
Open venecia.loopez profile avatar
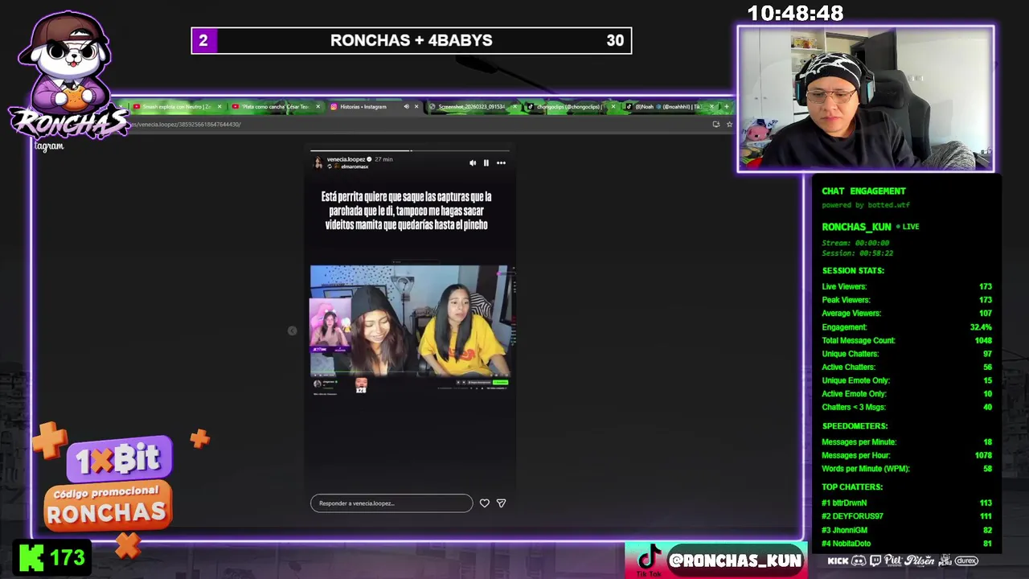318,162
